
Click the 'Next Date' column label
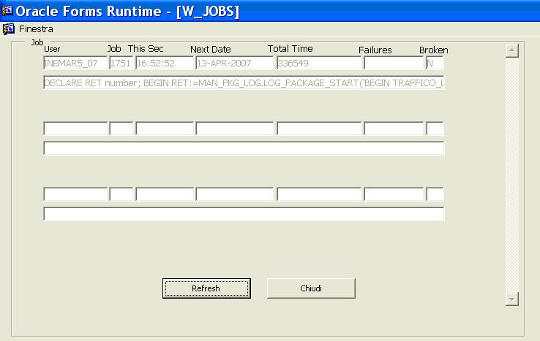[x=211, y=50]
